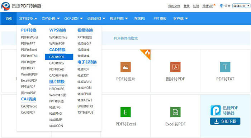Click the 登录 login link
The image size is (251, 138).
click(x=186, y=6)
